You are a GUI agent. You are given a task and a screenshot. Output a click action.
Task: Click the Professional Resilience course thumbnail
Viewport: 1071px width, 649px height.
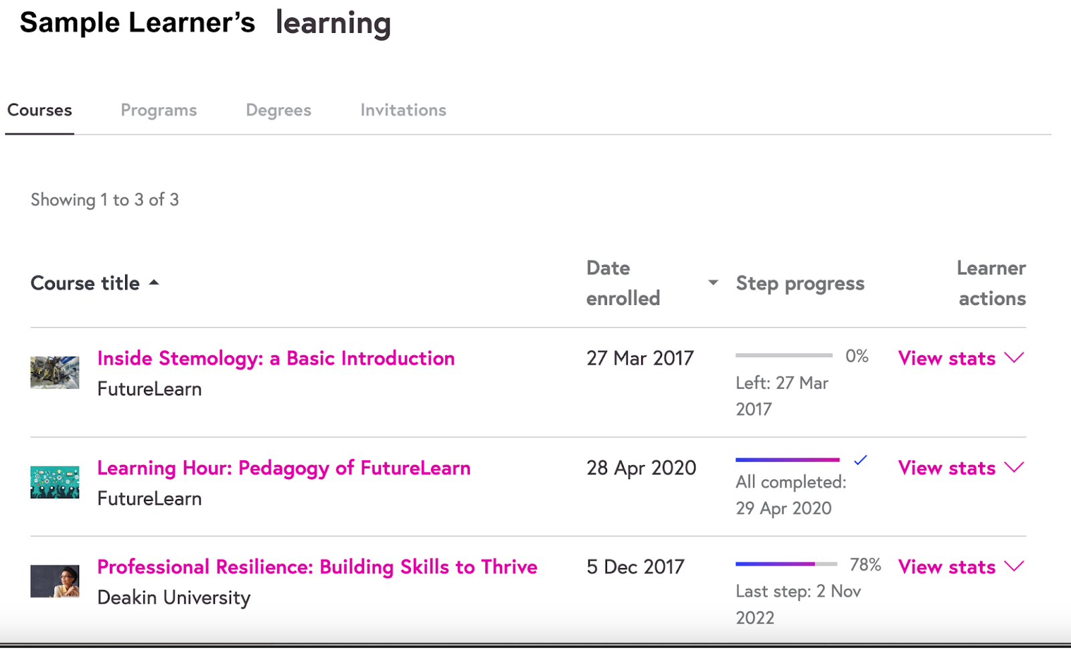click(55, 581)
